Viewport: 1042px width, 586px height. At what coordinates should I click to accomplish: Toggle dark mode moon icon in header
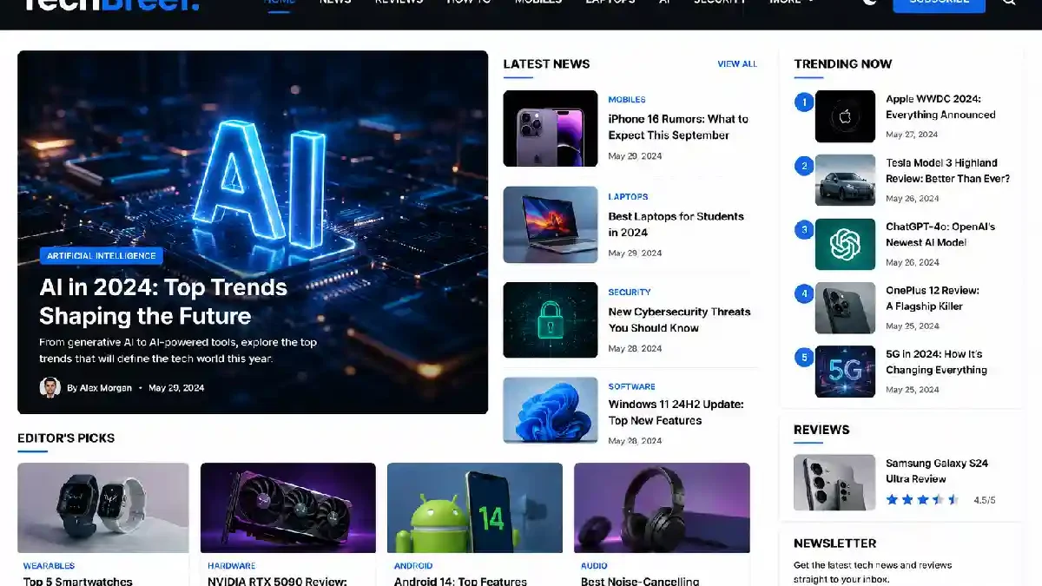870,2
